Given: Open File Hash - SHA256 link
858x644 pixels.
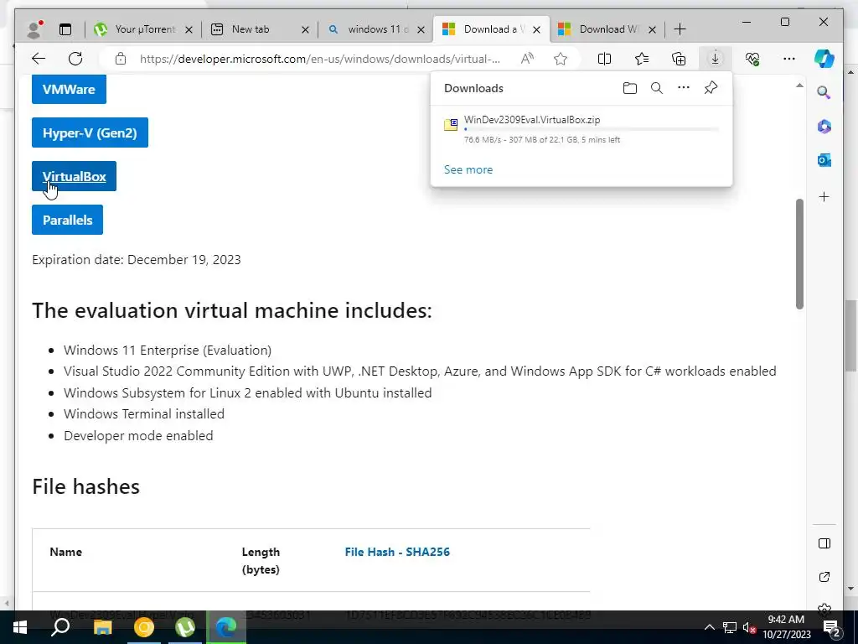Looking at the screenshot, I should pos(397,552).
